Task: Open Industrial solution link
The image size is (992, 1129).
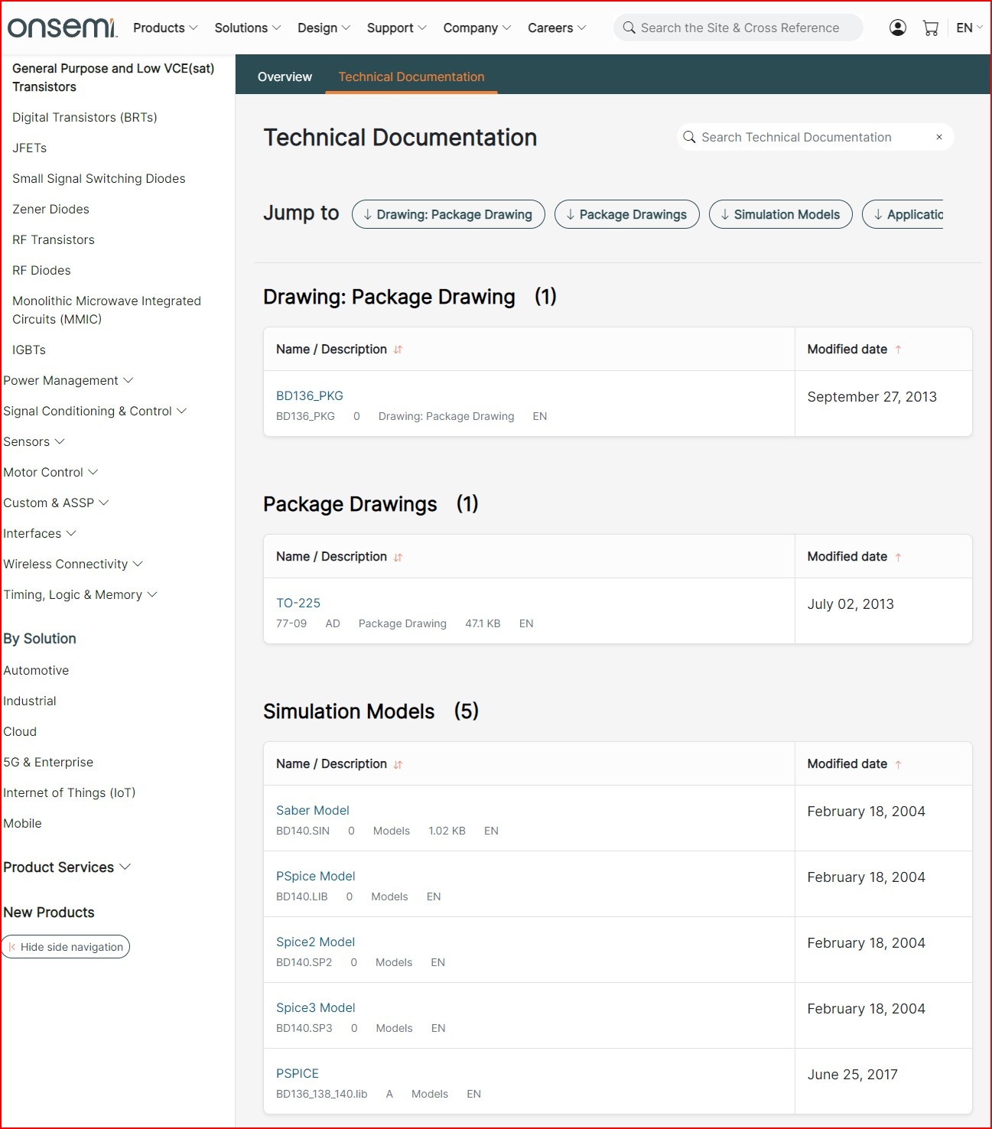Action: click(30, 701)
